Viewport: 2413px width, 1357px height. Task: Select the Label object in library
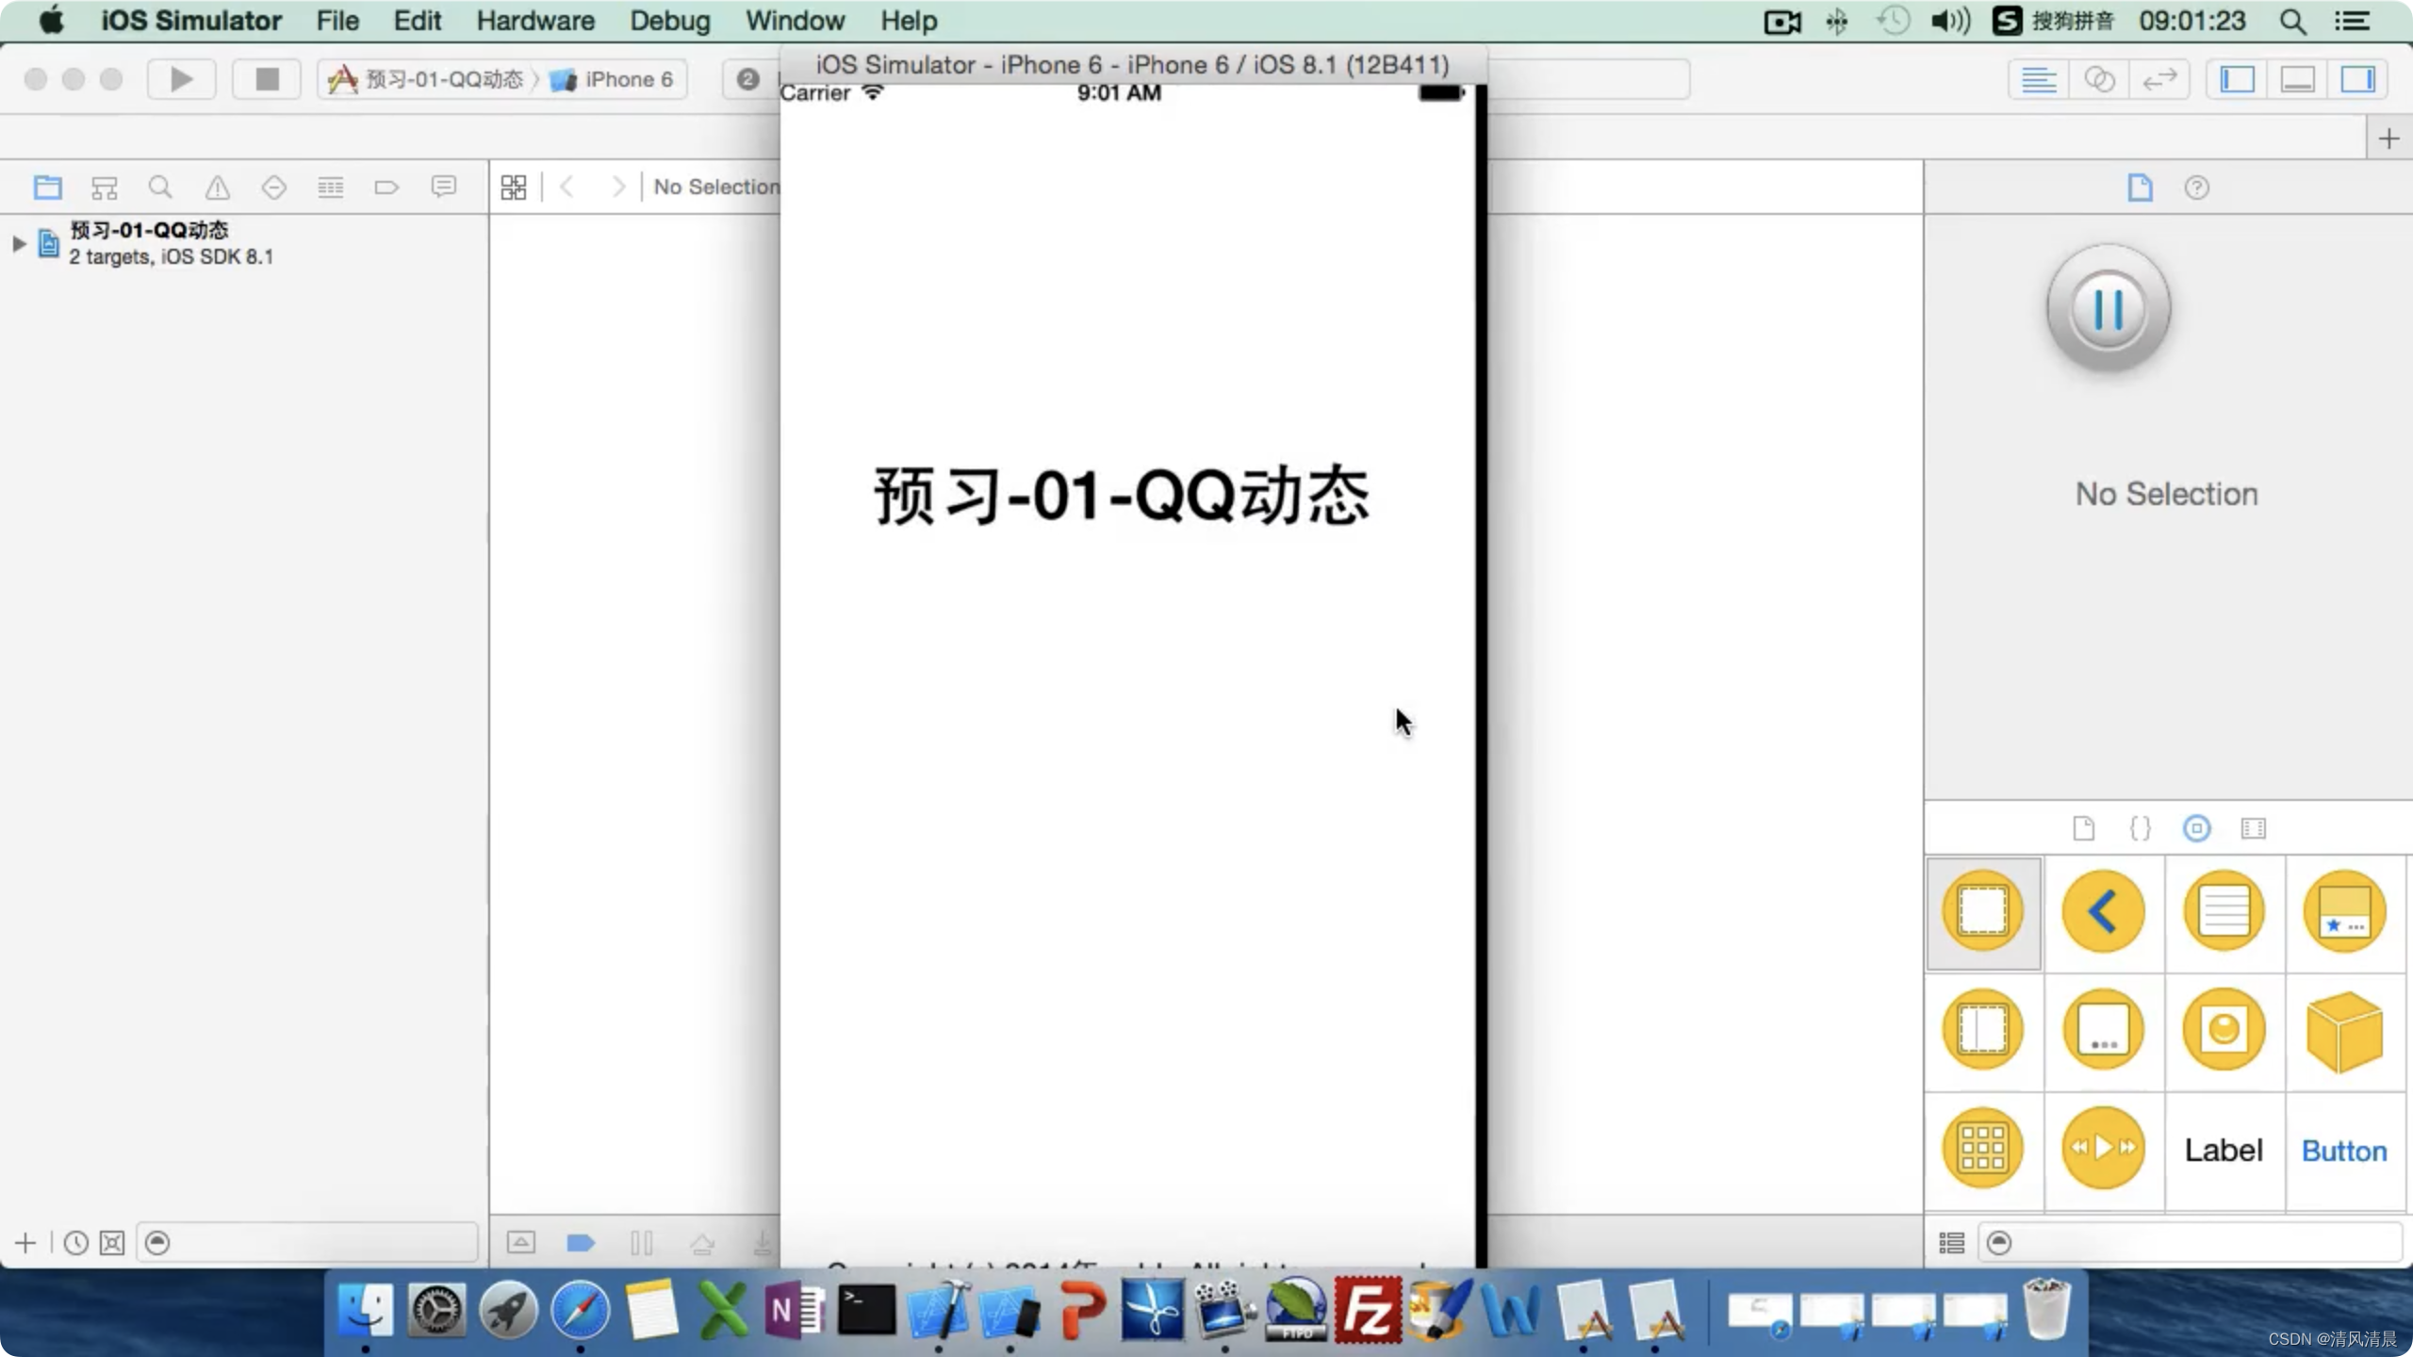pyautogui.click(x=2224, y=1151)
